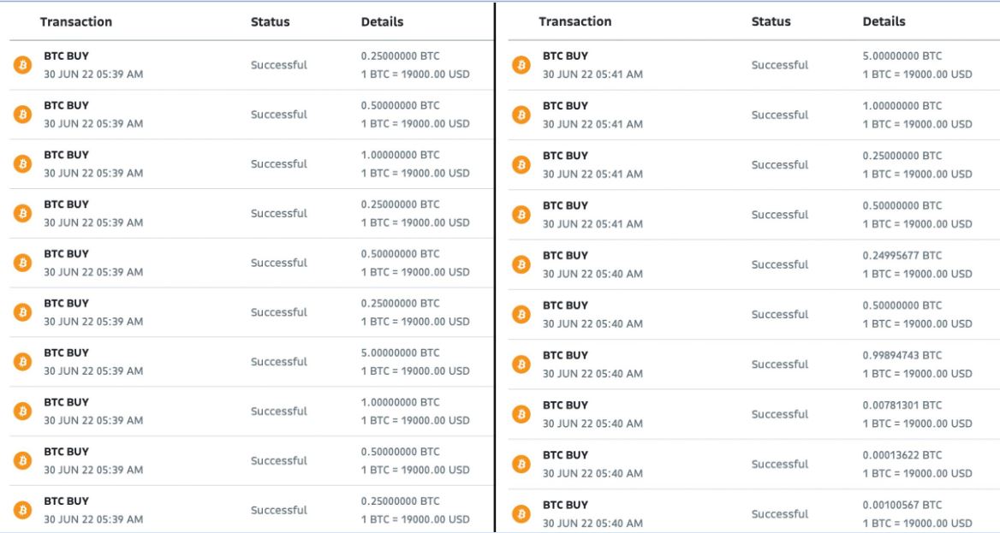Select 5.00000000 BTC amount in the 05:41 AM row
Screen dimensions: 1000x533
pyautogui.click(x=902, y=56)
